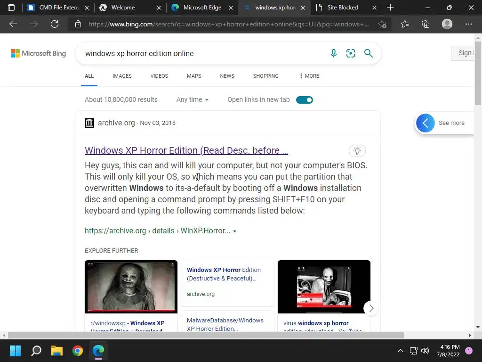Open the tab actions menu icon
Screen dimensions: 482x362
(11, 8)
